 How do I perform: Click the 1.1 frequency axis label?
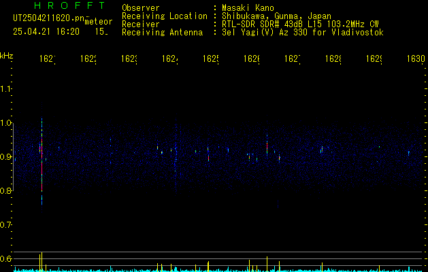tap(5, 89)
